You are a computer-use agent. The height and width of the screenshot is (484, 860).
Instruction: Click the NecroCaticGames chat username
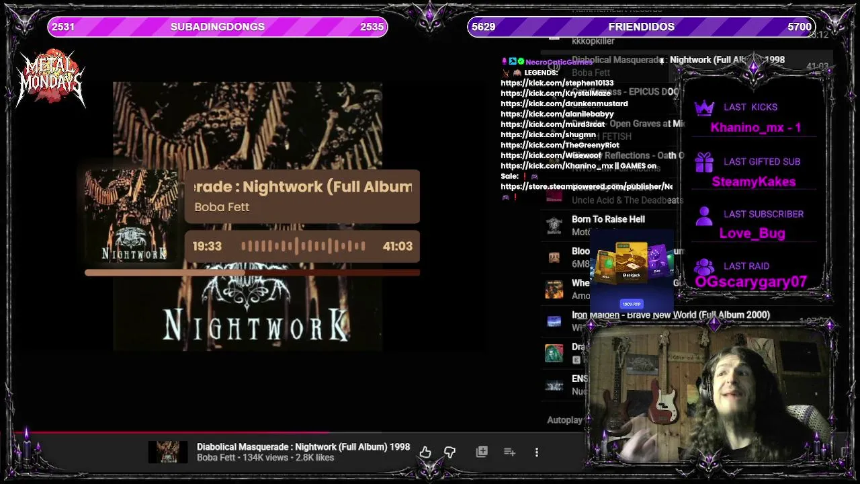point(559,62)
